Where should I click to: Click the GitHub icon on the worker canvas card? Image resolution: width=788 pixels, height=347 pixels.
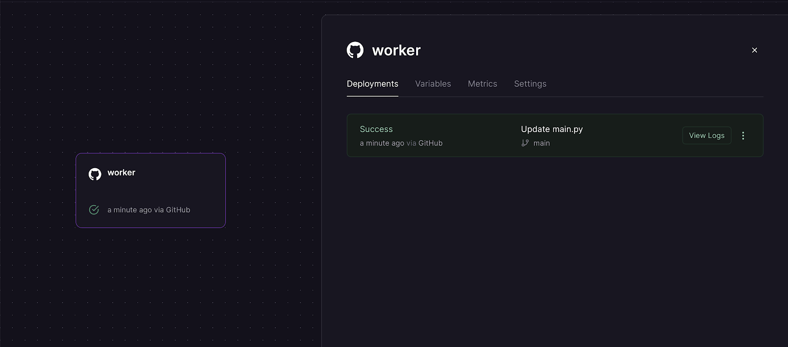point(95,174)
